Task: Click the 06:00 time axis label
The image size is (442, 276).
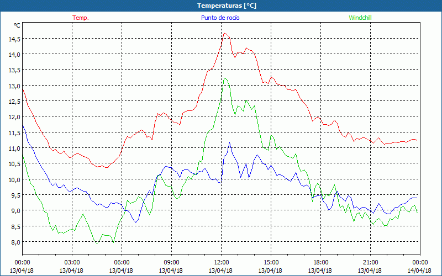Action: click(x=122, y=263)
